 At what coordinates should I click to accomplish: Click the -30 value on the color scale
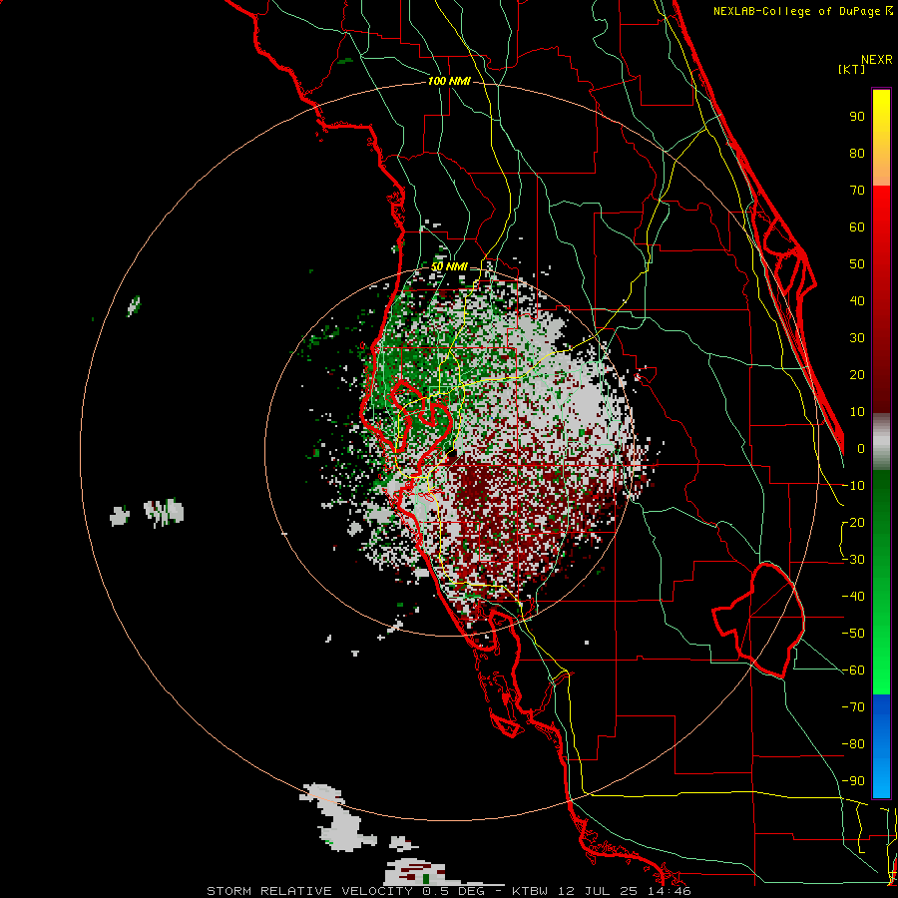853,560
